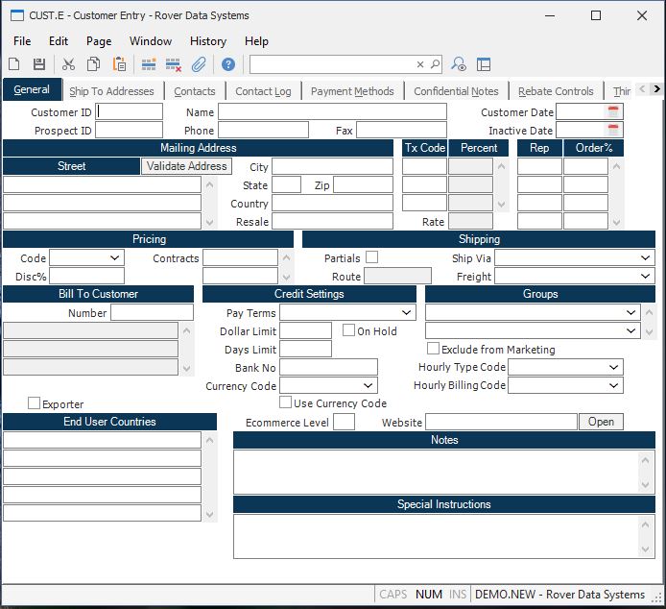The image size is (666, 609).
Task: Expand the Currency Code dropdown
Action: pos(369,386)
